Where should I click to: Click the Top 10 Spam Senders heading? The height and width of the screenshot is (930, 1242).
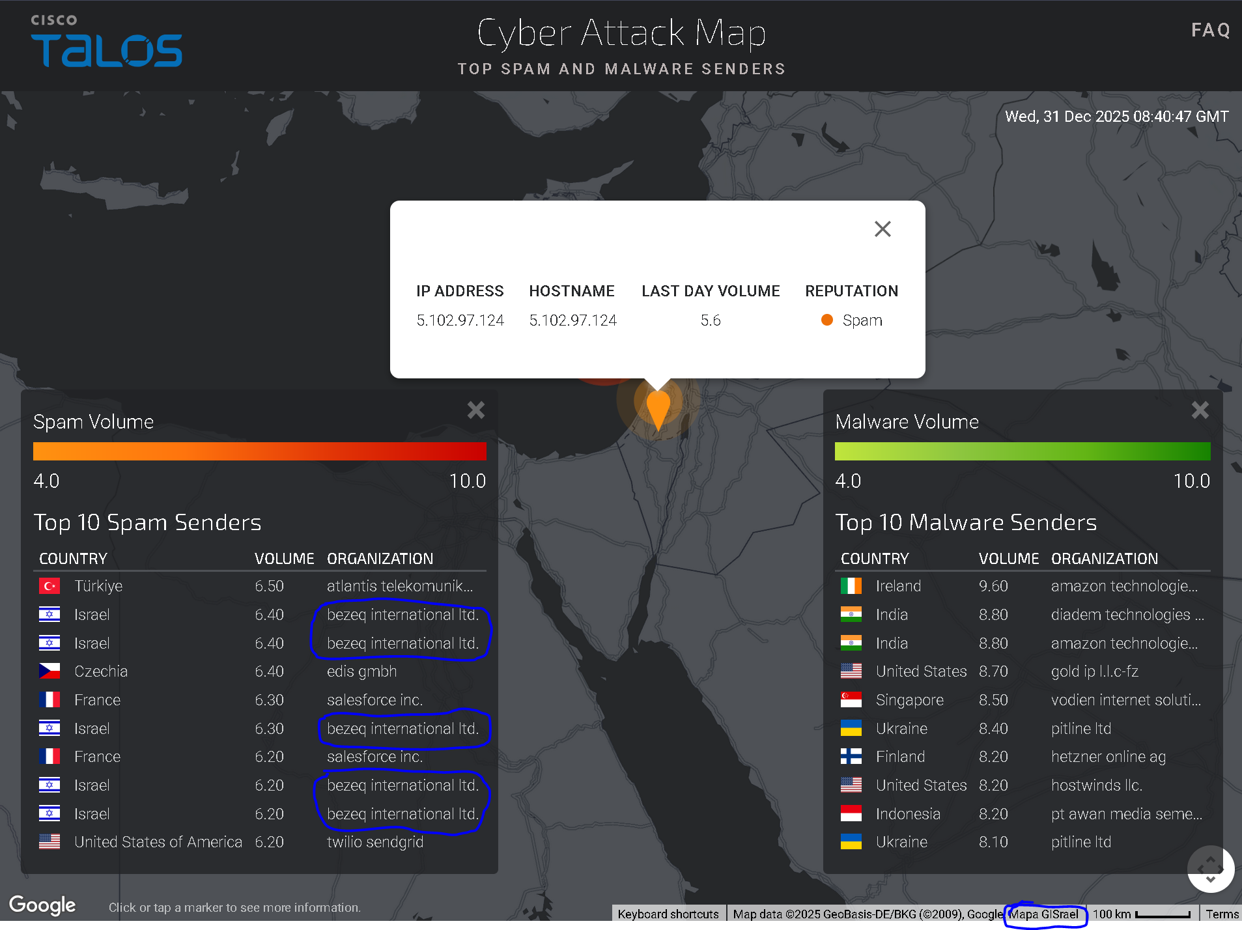coord(147,522)
